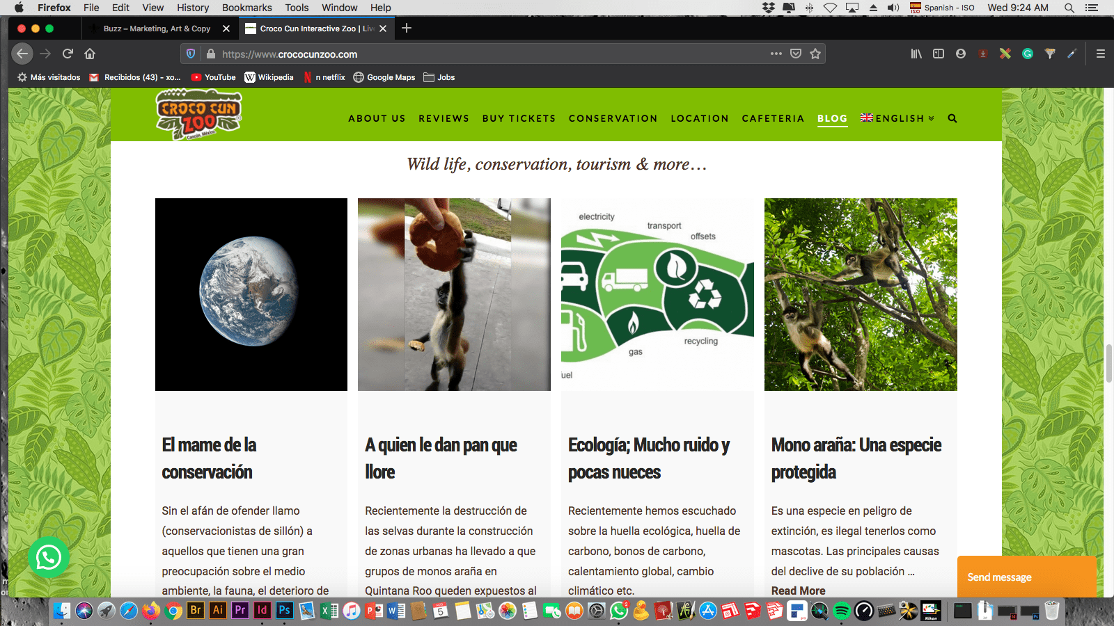
Task: Open the Firefox library icon
Action: (x=916, y=54)
